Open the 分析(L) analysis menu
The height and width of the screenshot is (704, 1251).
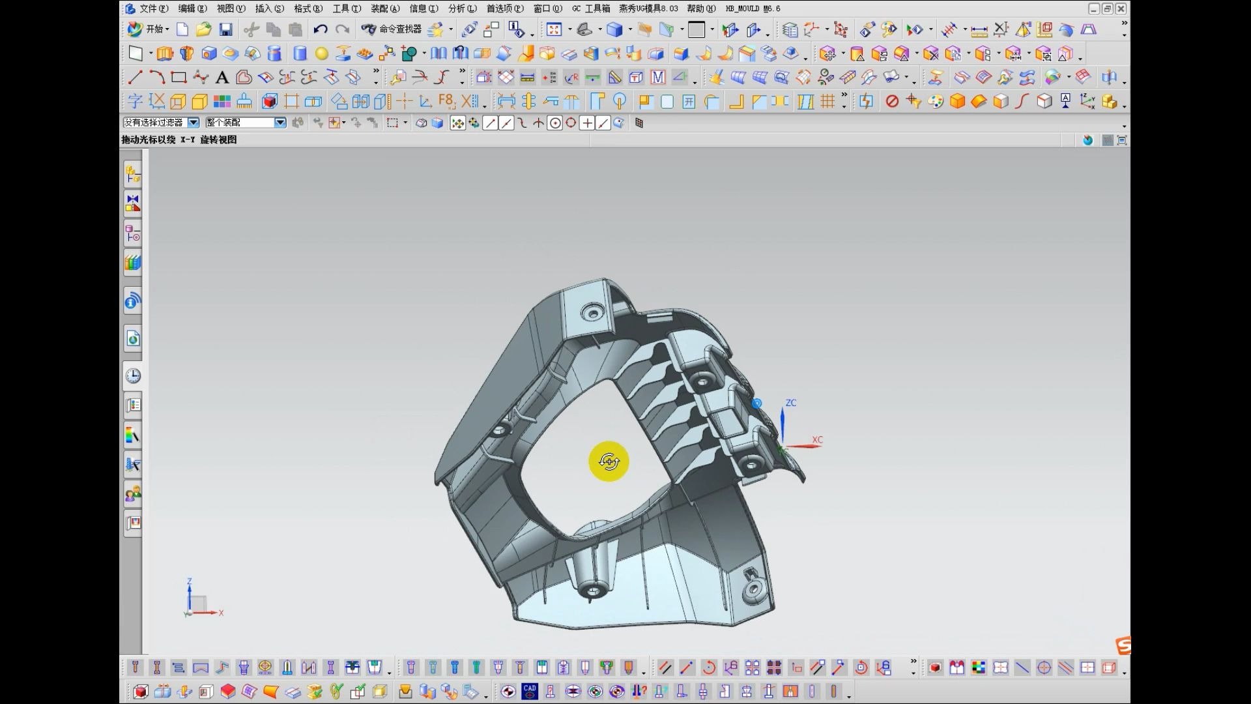coord(462,8)
